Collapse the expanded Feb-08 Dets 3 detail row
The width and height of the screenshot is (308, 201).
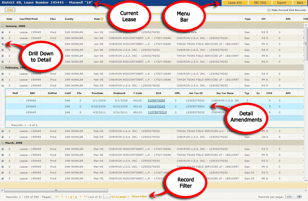point(3,85)
